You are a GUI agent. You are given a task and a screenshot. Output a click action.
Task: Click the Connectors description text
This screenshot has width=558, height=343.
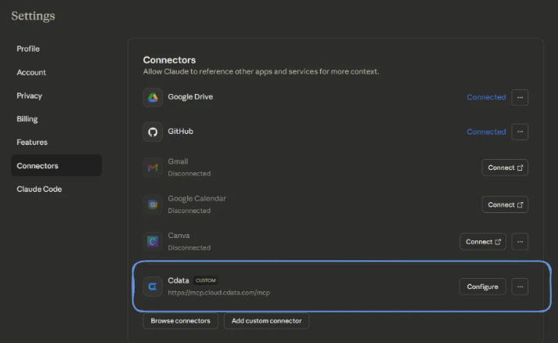point(261,71)
